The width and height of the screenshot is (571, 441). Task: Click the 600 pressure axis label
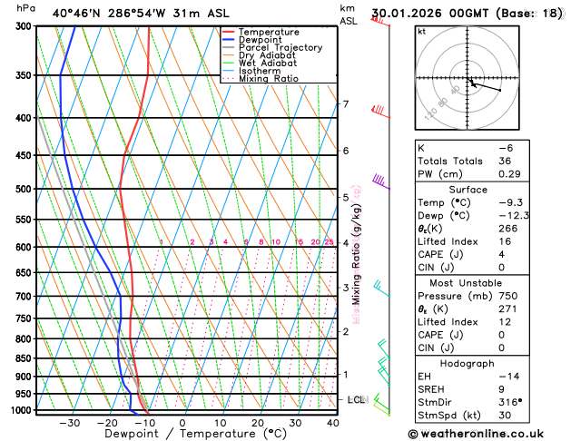point(25,247)
